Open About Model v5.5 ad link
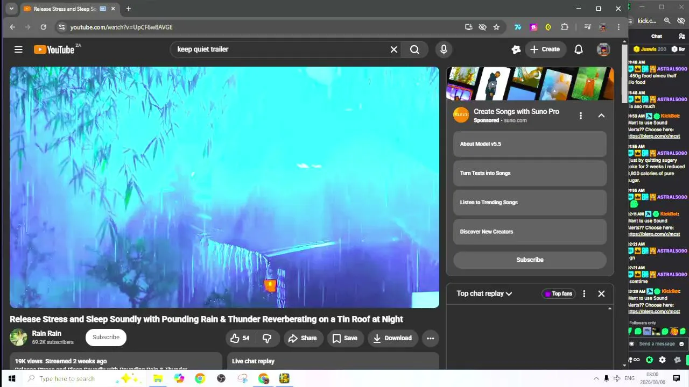Image resolution: width=689 pixels, height=387 pixels. pyautogui.click(x=530, y=144)
